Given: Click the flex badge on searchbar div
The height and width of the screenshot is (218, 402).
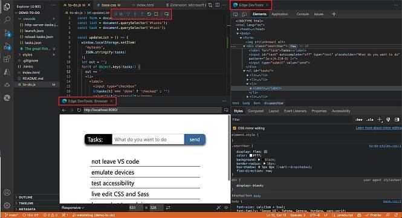Looking at the screenshot, I should (x=293, y=46).
